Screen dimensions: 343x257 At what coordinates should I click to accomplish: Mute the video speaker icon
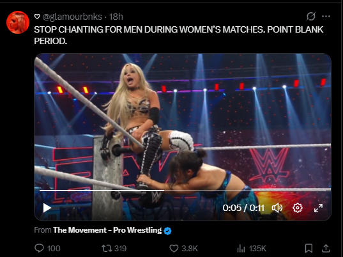277,208
